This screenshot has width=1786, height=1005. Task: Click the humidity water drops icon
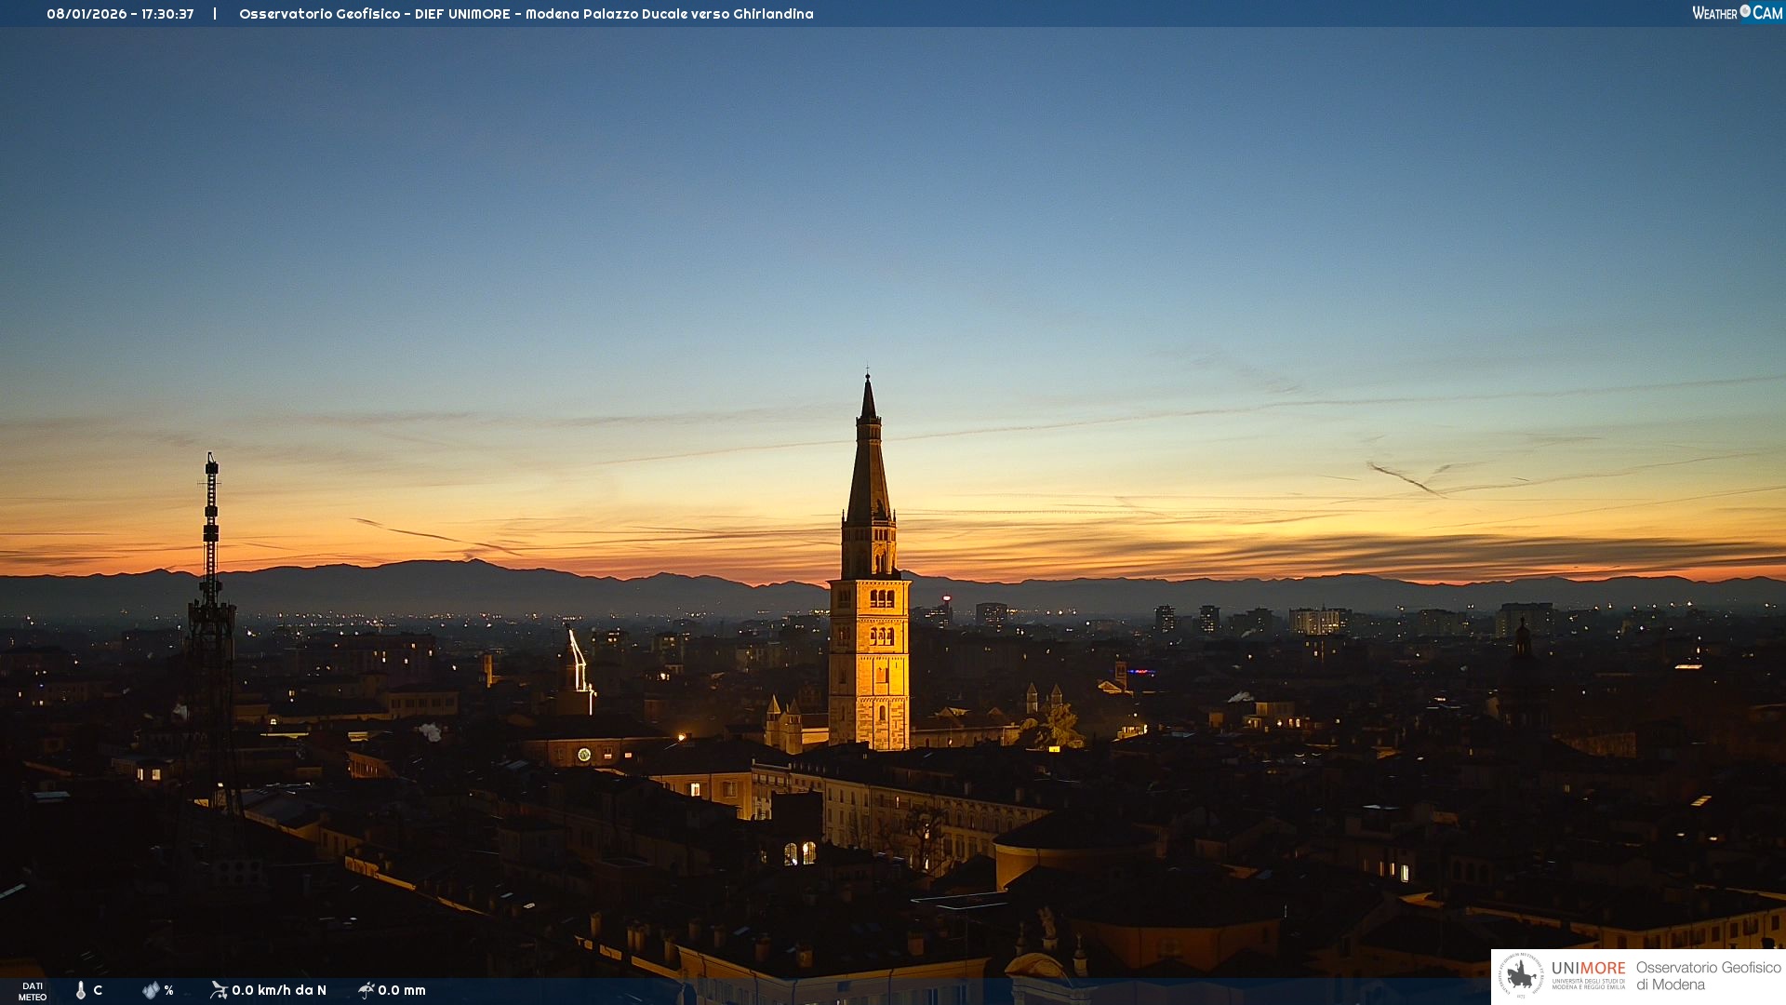point(151,990)
